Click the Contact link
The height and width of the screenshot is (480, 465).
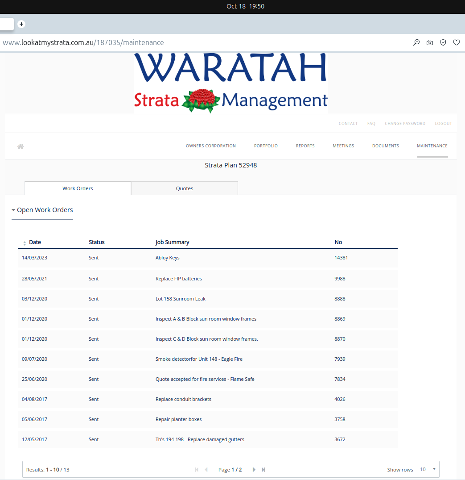click(348, 123)
